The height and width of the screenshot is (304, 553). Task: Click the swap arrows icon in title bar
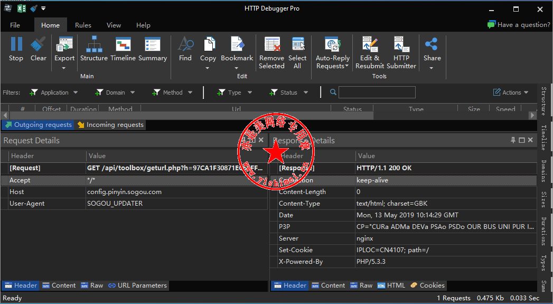point(7,8)
